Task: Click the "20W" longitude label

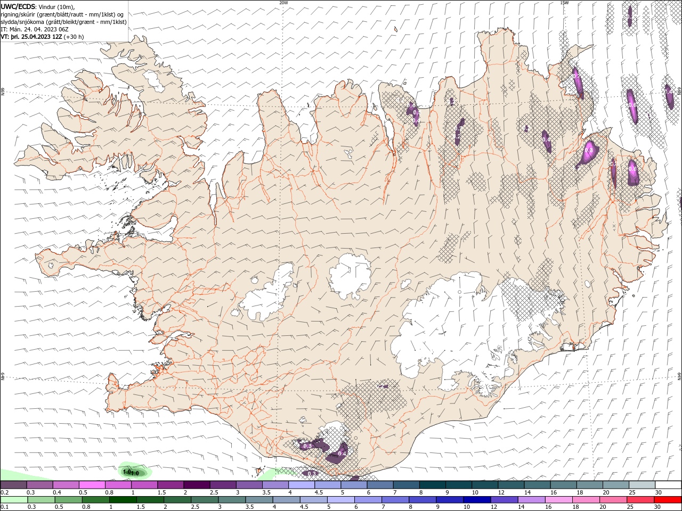Action: tap(283, 3)
